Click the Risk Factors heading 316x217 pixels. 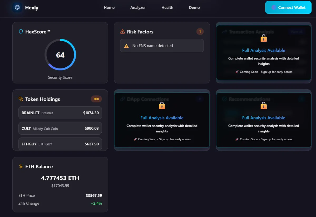click(140, 32)
